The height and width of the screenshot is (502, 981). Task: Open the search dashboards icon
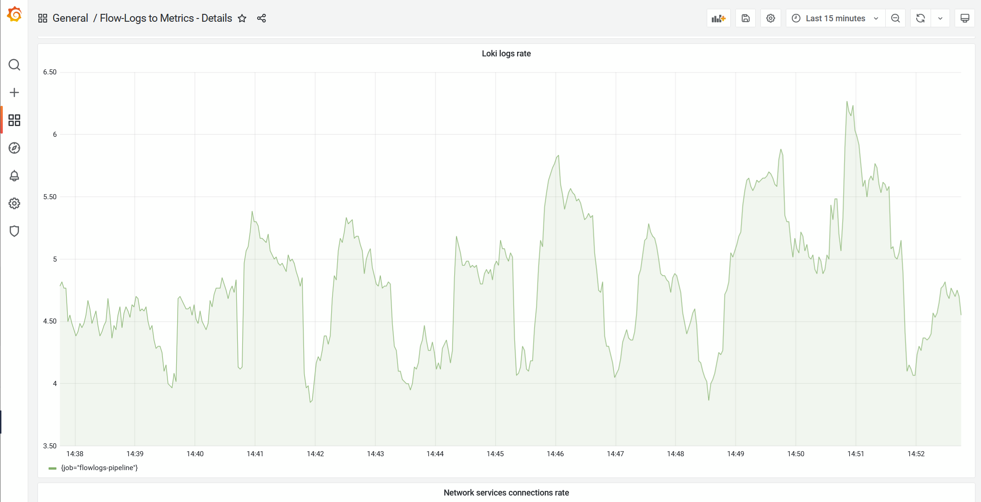14,65
